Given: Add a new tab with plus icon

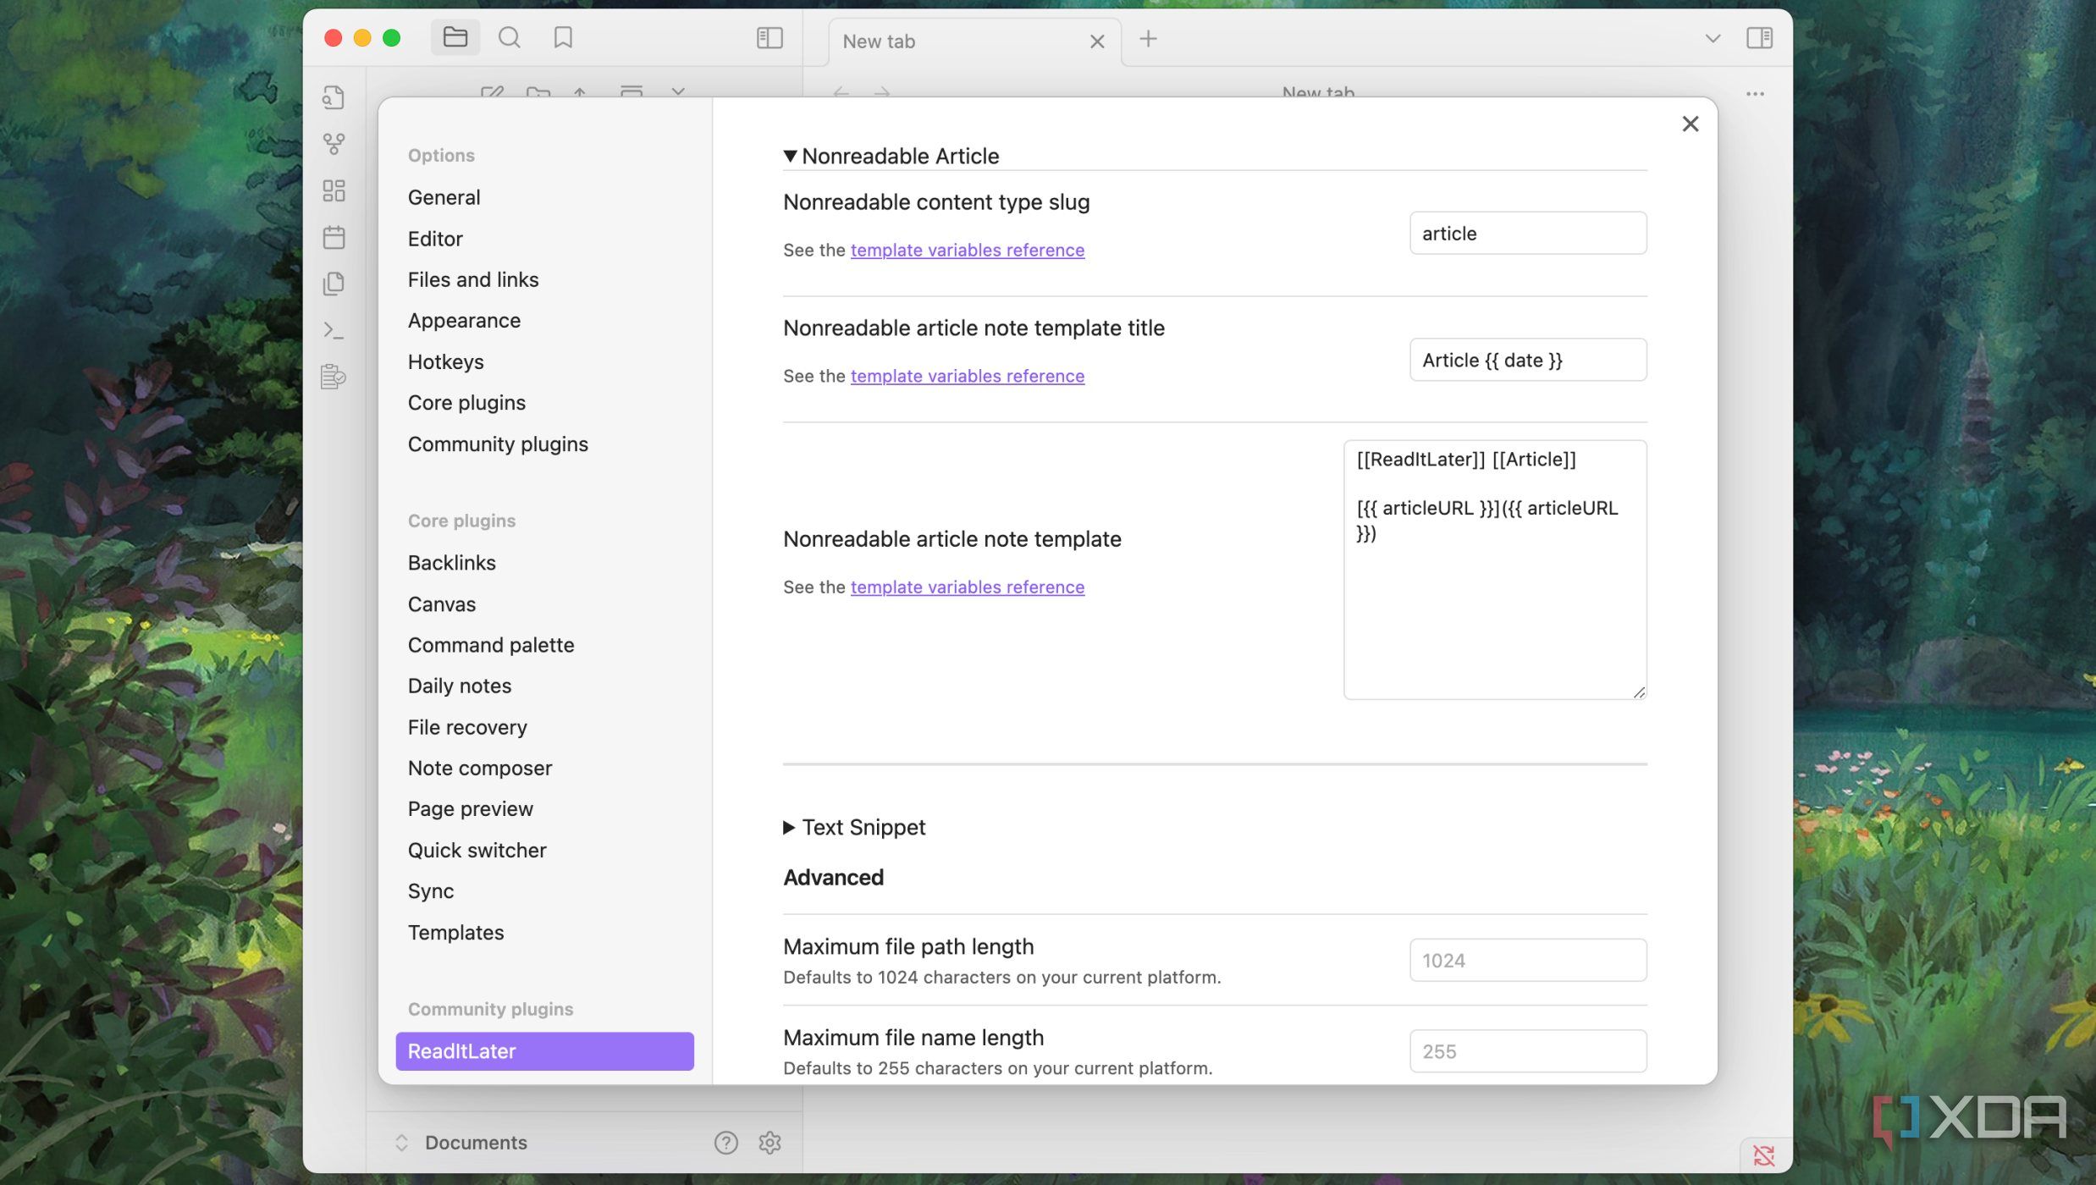Looking at the screenshot, I should tap(1148, 39).
